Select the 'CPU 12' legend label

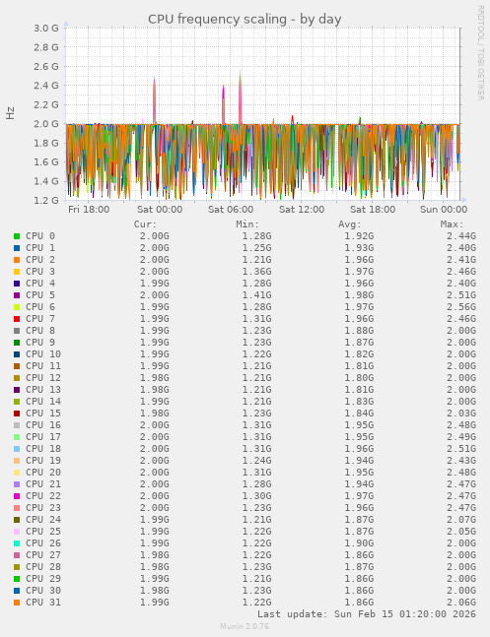43,378
